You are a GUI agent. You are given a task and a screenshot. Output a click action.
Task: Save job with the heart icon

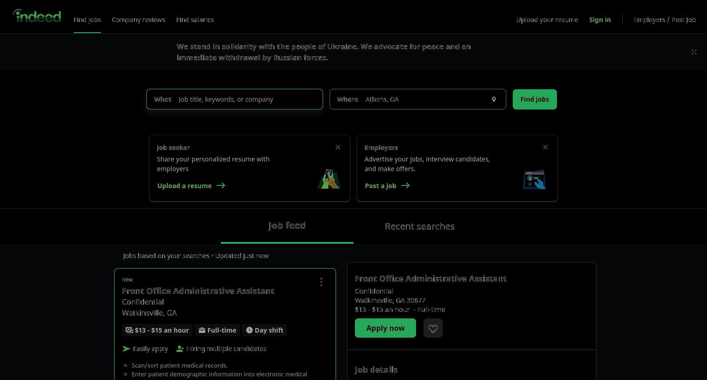click(433, 328)
